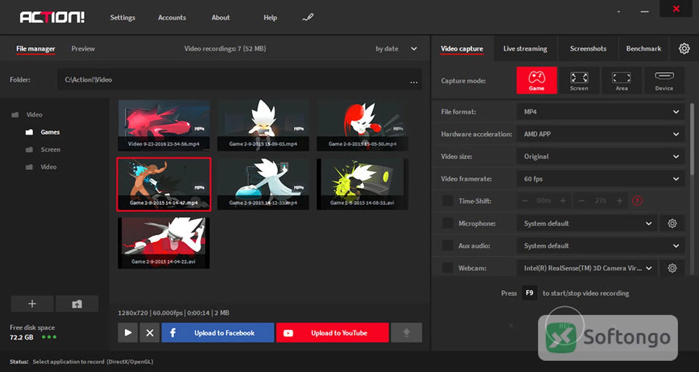The image size is (699, 372).
Task: Open the Video size dropdown
Action: point(600,157)
